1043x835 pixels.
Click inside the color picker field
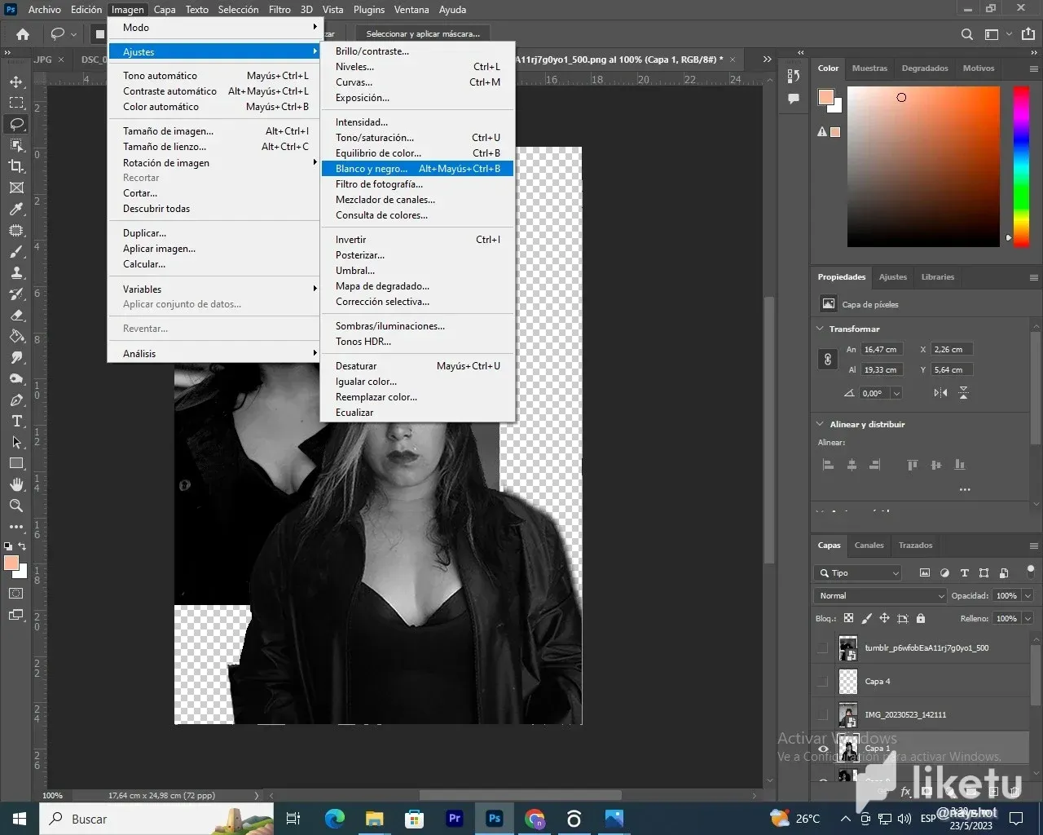click(923, 166)
